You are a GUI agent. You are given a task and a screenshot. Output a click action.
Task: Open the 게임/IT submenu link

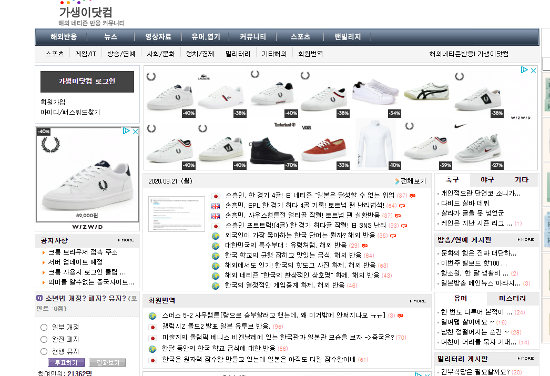(x=86, y=54)
